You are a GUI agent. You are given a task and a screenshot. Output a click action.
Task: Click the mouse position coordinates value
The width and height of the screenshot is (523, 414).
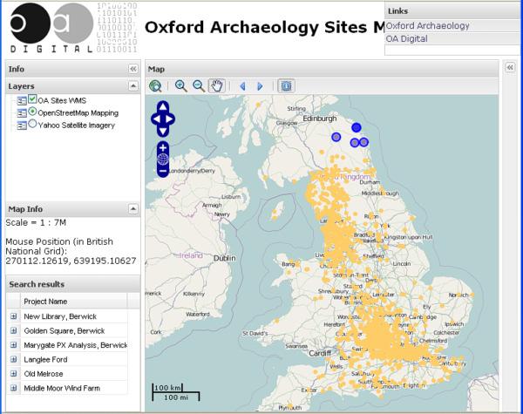coord(71,261)
